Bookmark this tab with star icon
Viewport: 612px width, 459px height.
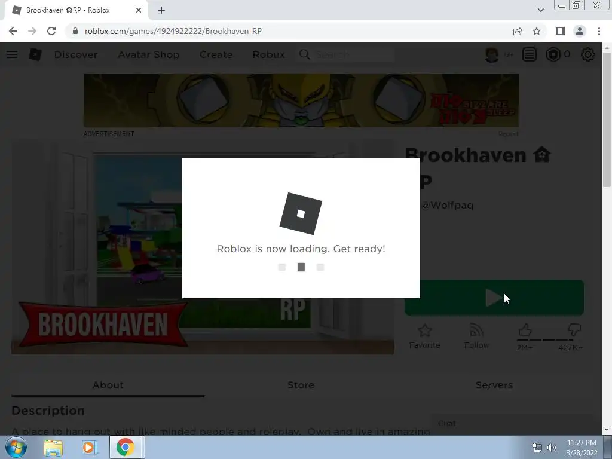point(537,31)
